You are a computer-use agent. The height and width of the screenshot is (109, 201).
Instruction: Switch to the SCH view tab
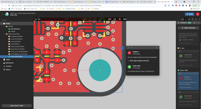coord(110,19)
